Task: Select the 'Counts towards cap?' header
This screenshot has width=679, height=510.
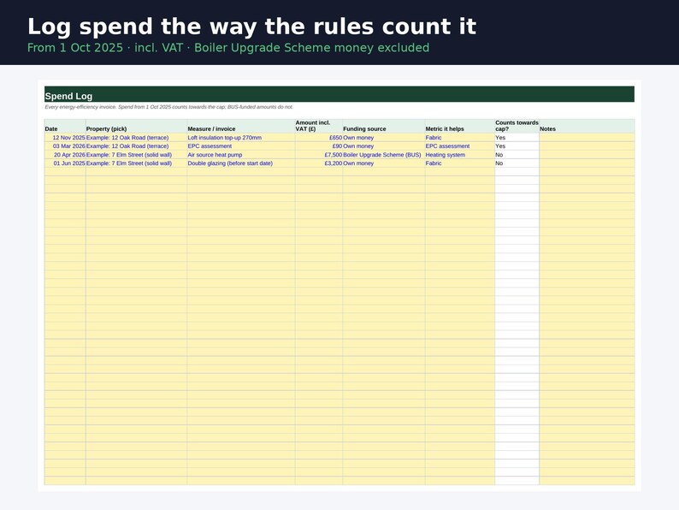Action: point(517,126)
